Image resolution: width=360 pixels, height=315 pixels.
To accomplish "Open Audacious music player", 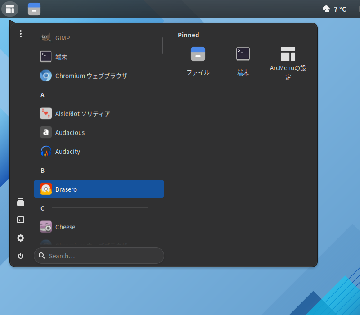I will click(99, 132).
